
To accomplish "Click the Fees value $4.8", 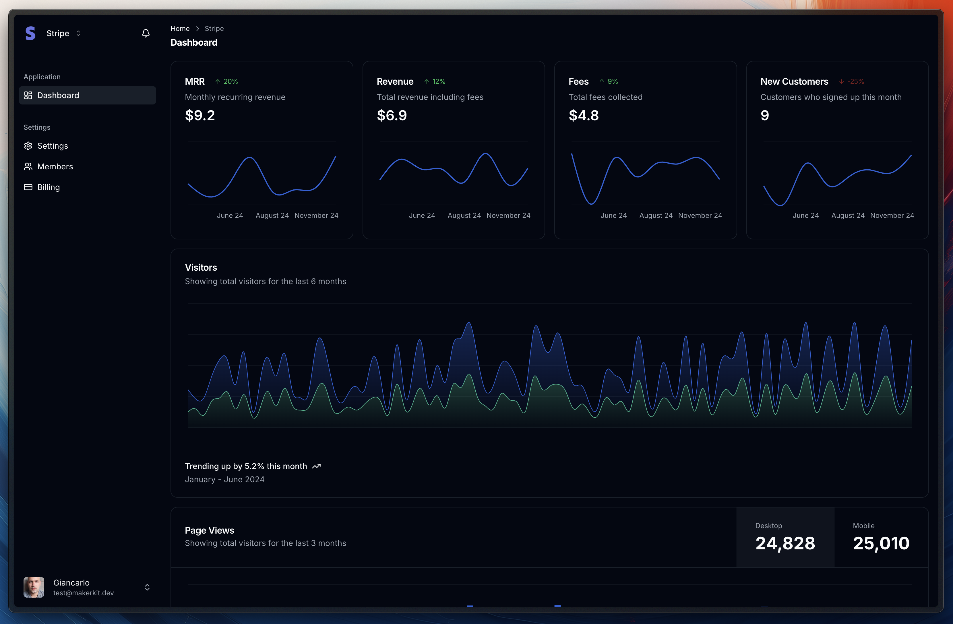I will tap(584, 115).
